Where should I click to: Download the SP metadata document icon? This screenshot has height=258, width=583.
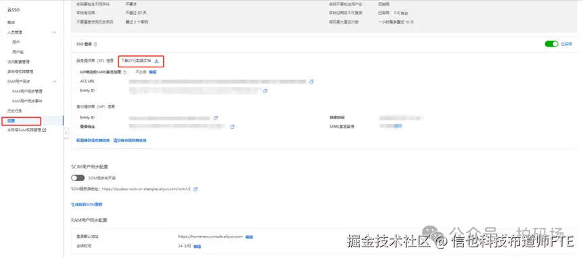pos(156,61)
